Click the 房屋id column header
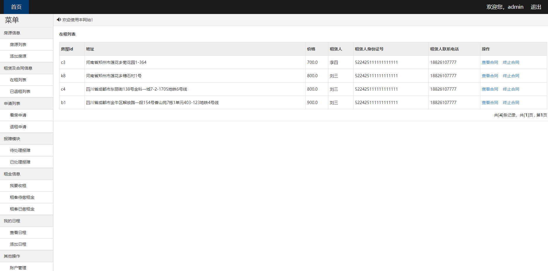 72,49
